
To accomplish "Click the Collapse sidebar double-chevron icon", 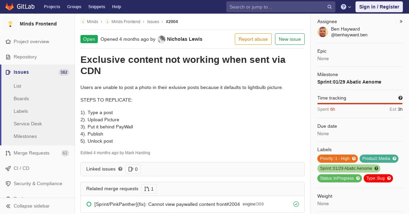I will coord(8,206).
